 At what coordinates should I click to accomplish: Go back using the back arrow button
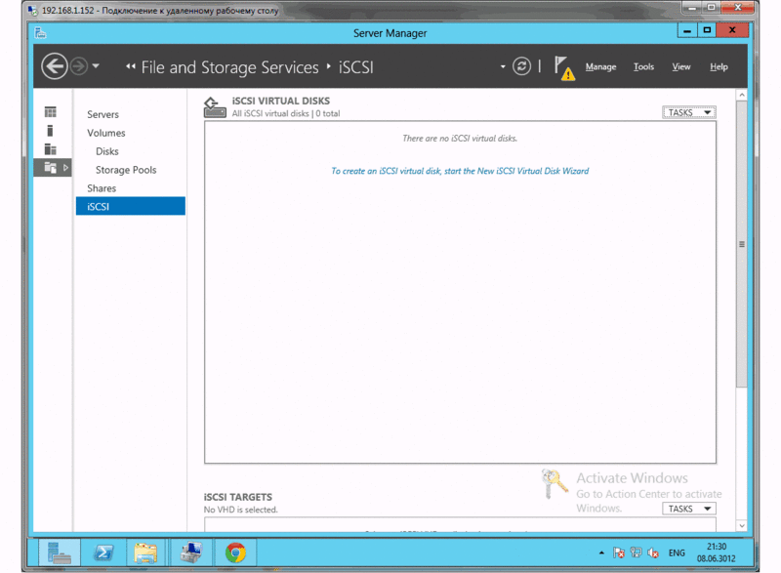pyautogui.click(x=55, y=66)
